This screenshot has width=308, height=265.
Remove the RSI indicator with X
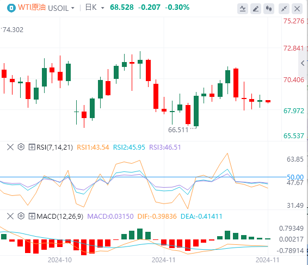[10, 147]
